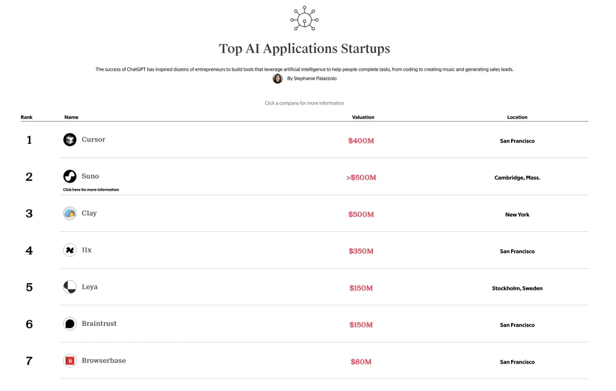
Task: Select the Braintrust company name
Action: point(99,324)
